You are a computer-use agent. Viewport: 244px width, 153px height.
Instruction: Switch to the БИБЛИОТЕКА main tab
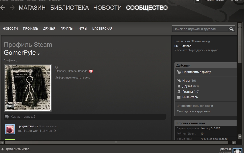pyautogui.click(x=70, y=8)
